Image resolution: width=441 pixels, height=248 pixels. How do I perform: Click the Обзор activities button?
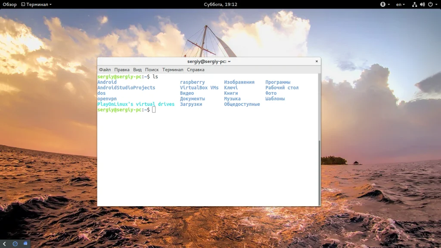point(9,4)
